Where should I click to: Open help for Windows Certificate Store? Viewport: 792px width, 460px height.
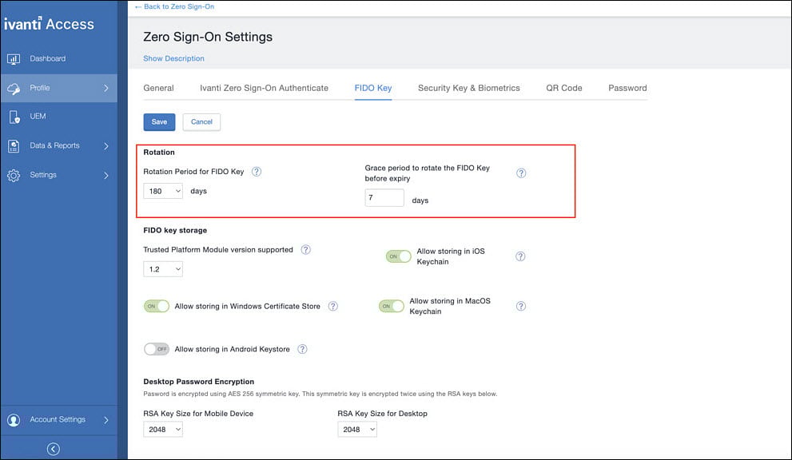(x=332, y=306)
